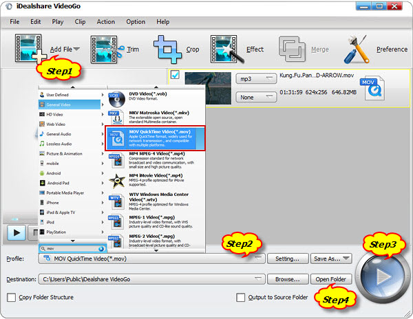Uncheck the Kung.Fu.Pan video checkbox
The width and height of the screenshot is (413, 319).
coord(175,75)
